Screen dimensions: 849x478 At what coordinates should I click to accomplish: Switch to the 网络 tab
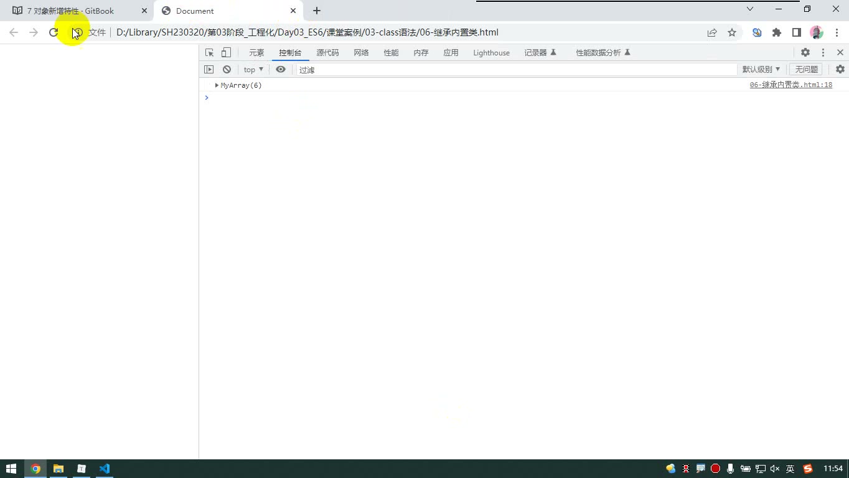pos(361,53)
